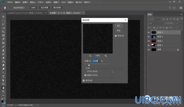Open the Image menu
Screen dimensions: 184x107
[x=25, y=2]
